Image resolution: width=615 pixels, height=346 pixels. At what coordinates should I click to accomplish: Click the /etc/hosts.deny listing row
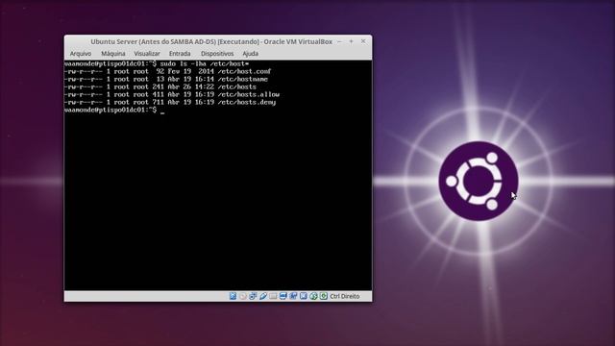(170, 103)
